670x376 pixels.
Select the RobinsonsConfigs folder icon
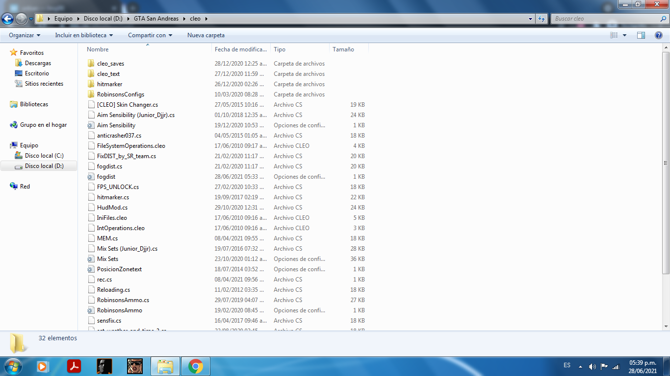coord(91,94)
